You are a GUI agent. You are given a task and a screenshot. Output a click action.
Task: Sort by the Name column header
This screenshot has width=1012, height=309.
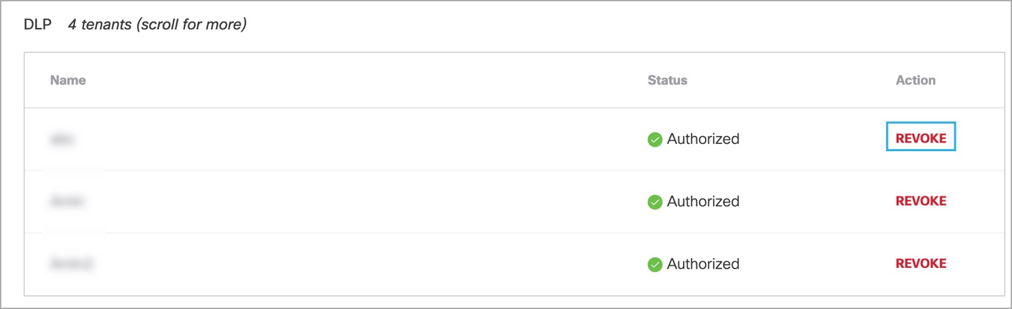(68, 80)
